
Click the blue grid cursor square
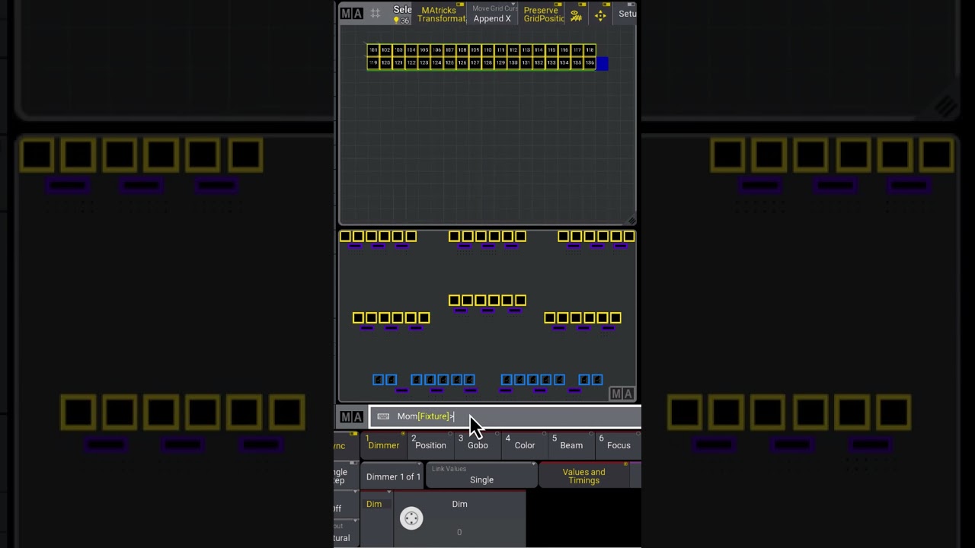coord(603,63)
